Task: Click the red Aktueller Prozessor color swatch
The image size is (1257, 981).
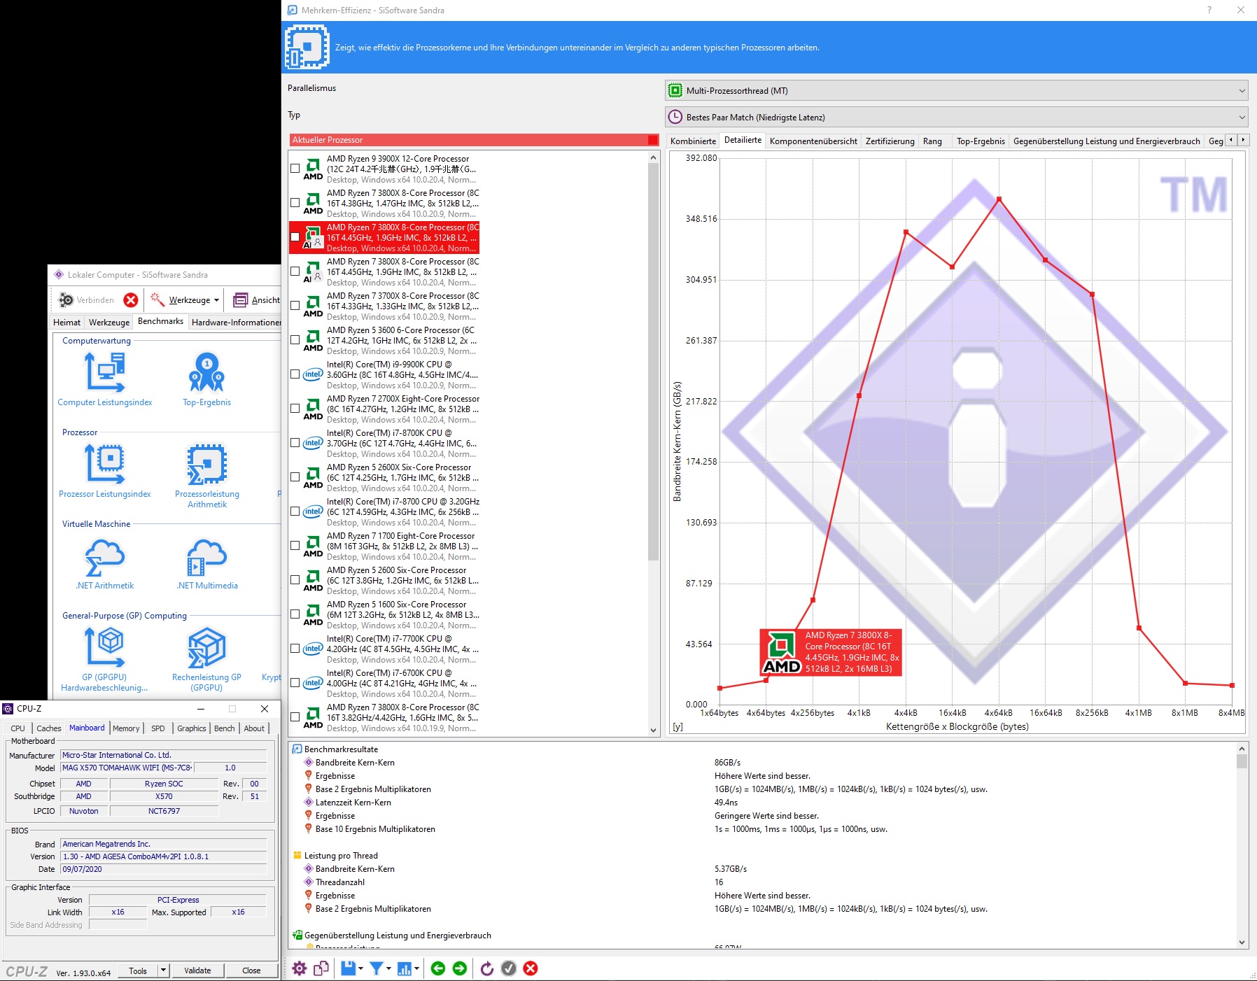Action: [x=653, y=140]
